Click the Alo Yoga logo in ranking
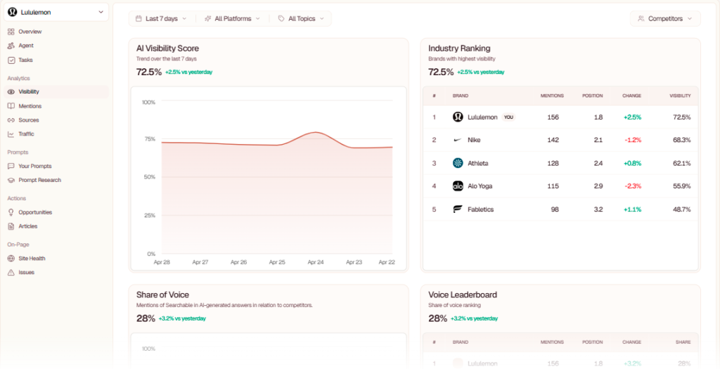720x369 pixels. [x=458, y=186]
